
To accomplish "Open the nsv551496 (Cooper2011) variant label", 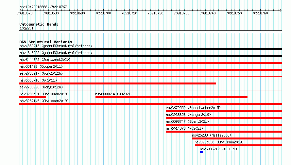I will [41, 66].
